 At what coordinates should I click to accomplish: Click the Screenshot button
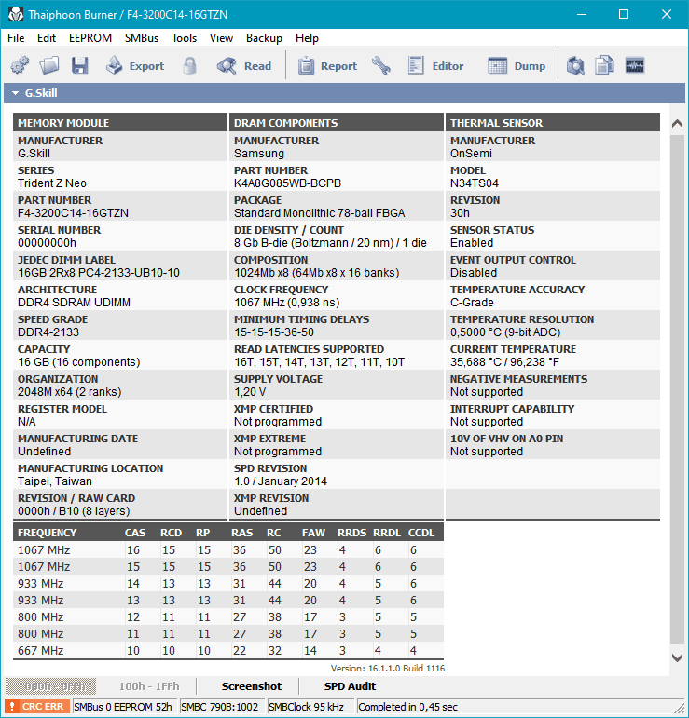click(251, 686)
